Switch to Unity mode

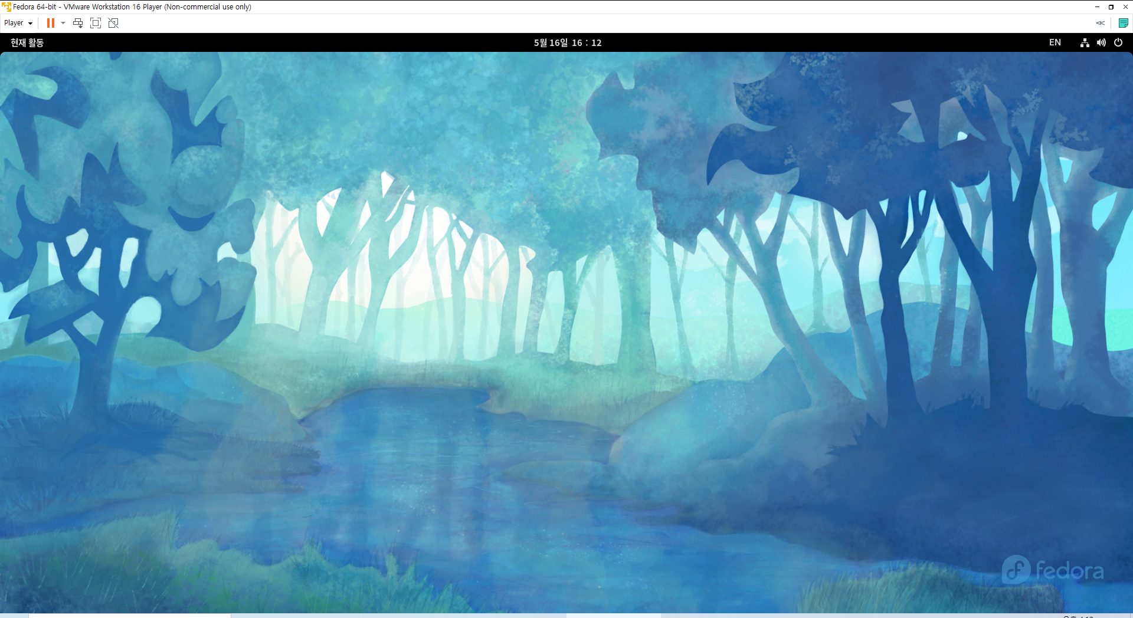(113, 23)
